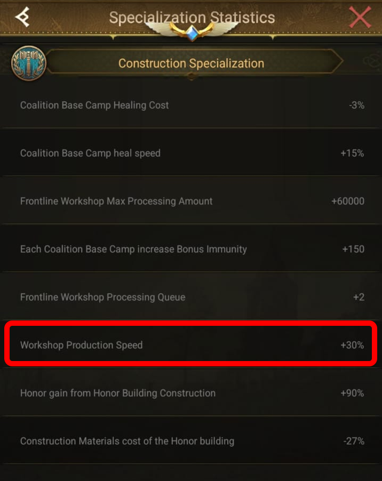This screenshot has height=481, width=382.
Task: Select Frontline Workshop Max Processing Amount entry
Action: 191,201
